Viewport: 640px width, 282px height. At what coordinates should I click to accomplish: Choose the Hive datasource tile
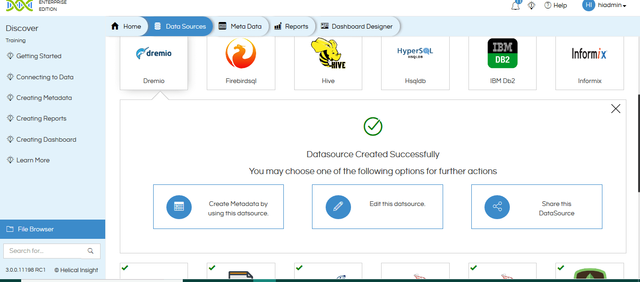tap(328, 63)
